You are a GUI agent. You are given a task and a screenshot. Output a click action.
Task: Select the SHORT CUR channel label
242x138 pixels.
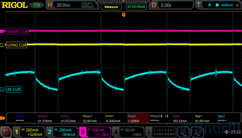18,31
